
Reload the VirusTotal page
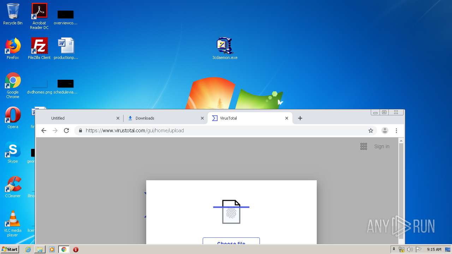(x=66, y=131)
